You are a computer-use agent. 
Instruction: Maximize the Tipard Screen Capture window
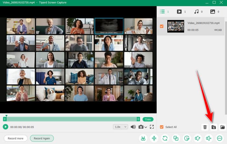[214, 3]
